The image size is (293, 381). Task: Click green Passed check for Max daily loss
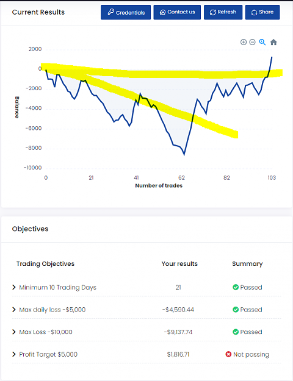pos(236,310)
